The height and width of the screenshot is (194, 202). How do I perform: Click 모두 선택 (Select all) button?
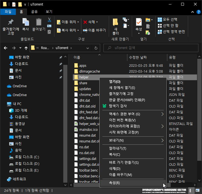(168, 20)
